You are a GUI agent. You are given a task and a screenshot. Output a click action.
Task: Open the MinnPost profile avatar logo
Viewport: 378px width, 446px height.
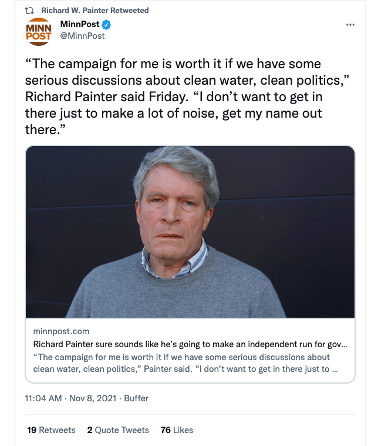(x=39, y=31)
